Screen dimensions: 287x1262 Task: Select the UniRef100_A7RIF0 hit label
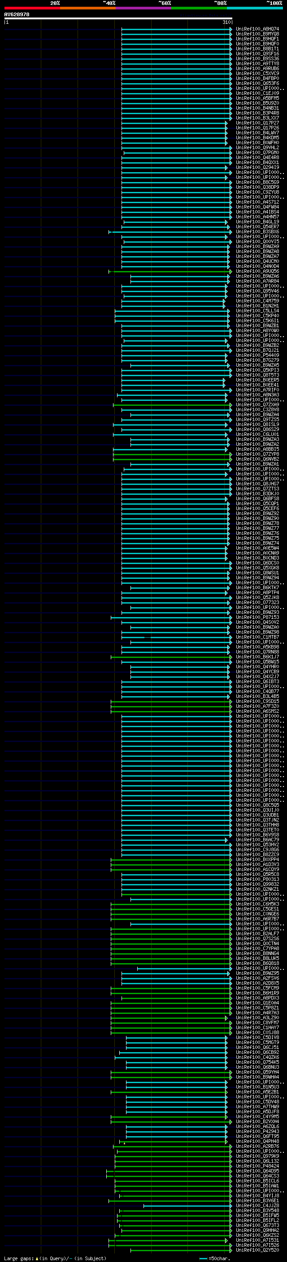click(258, 390)
